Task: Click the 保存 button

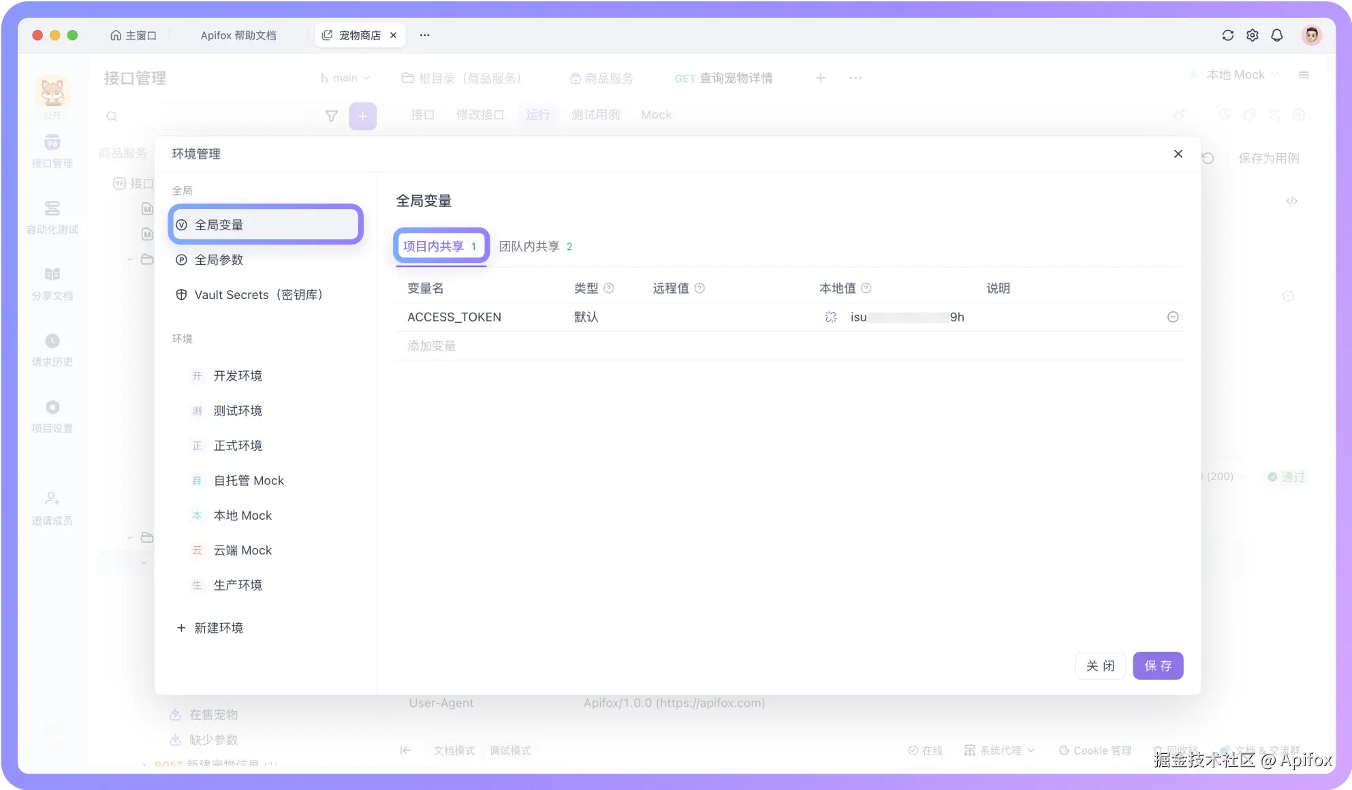Action: click(x=1157, y=665)
